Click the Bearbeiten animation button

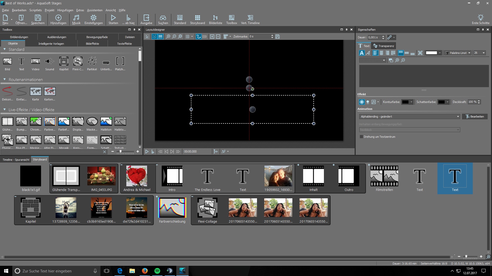[475, 117]
